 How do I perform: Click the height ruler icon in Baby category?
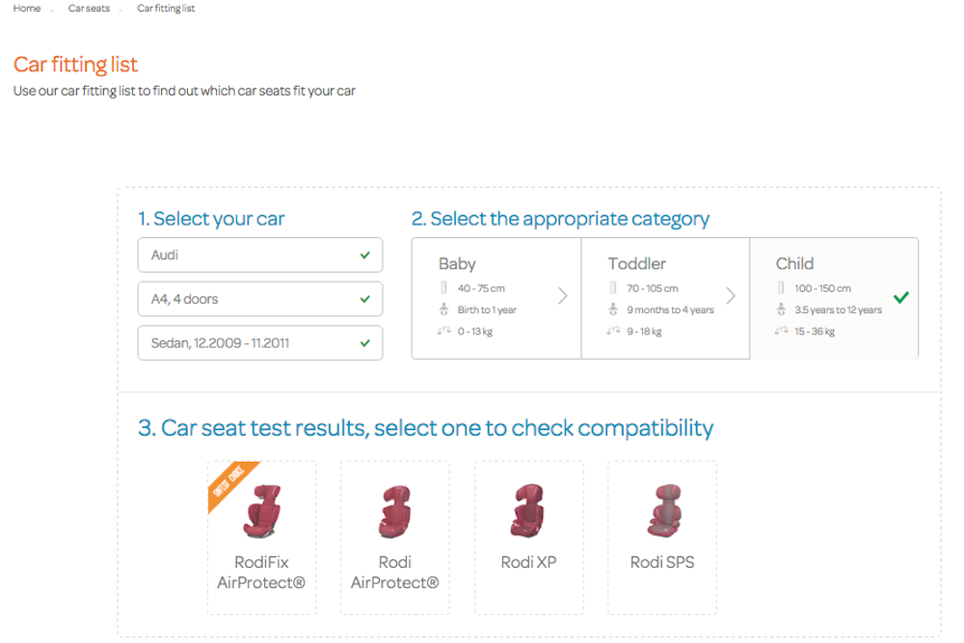[443, 287]
